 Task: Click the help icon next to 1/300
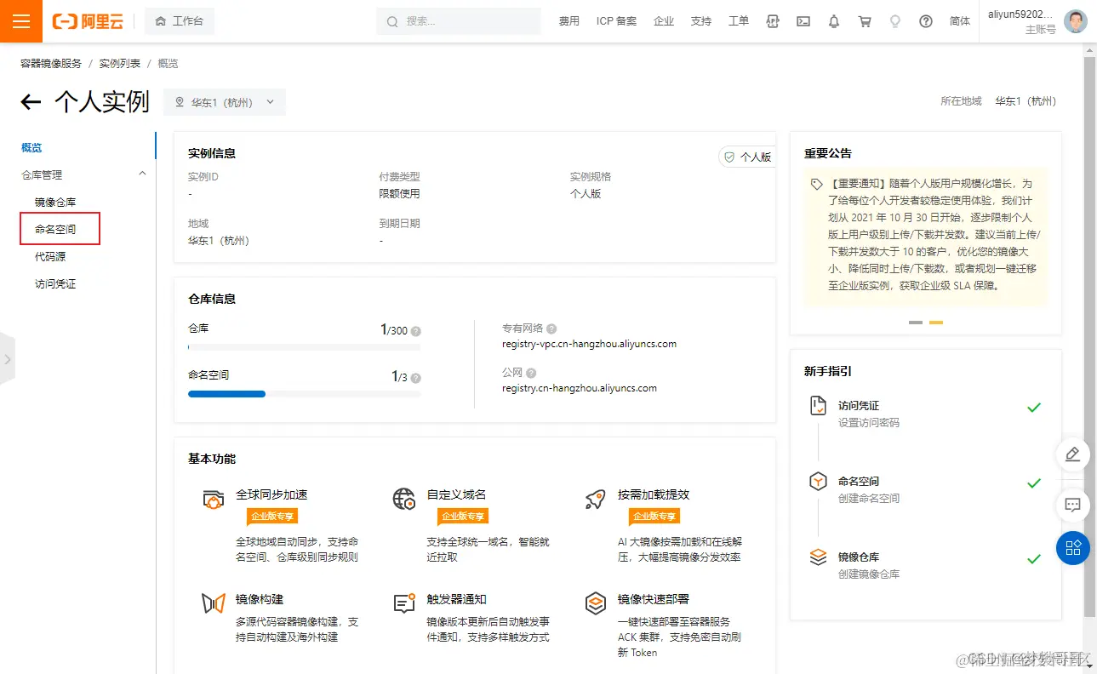415,331
